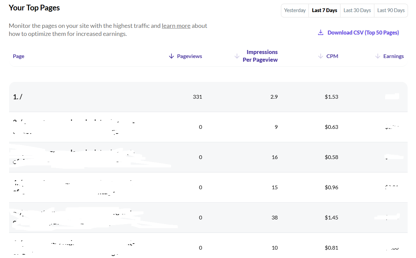The image size is (416, 258).
Task: Choose the Last 90 Days range
Action: [x=391, y=10]
